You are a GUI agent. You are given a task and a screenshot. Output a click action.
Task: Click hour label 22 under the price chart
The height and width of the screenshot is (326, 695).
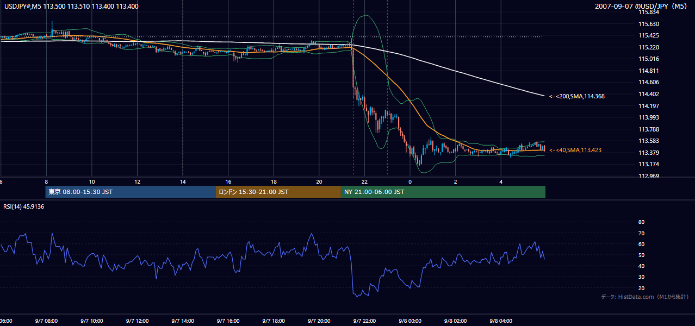click(364, 181)
